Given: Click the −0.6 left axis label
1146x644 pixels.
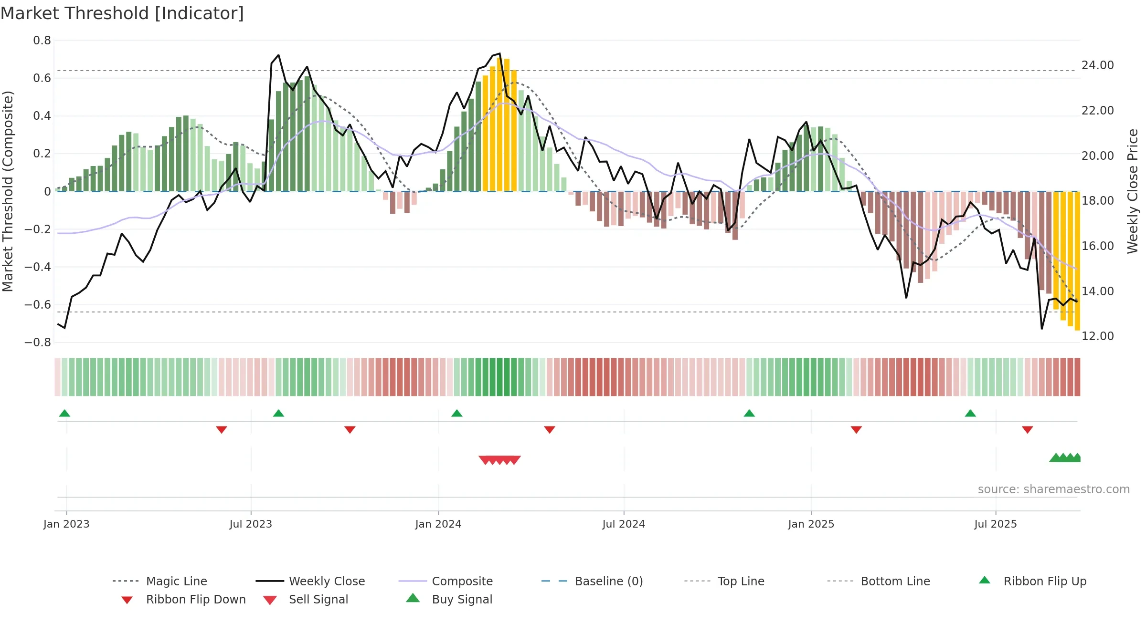Looking at the screenshot, I should [x=38, y=304].
